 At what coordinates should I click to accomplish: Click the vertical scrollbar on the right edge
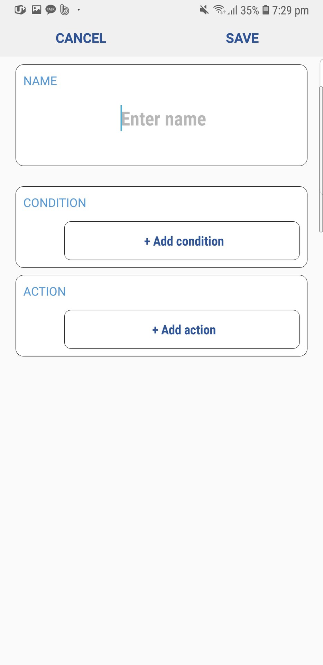click(x=321, y=159)
